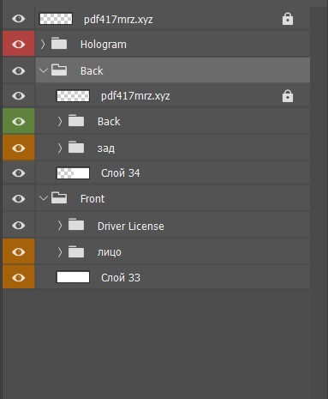
Task: Expand the Hologram group chevron
Action: [x=43, y=44]
